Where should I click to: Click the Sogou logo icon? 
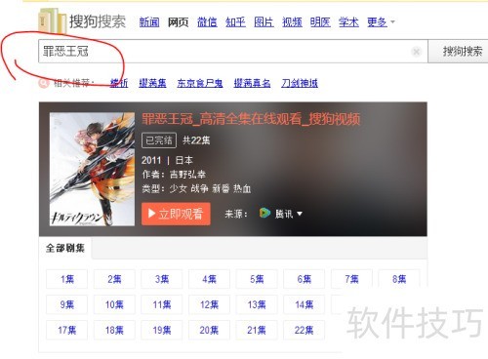52,20
